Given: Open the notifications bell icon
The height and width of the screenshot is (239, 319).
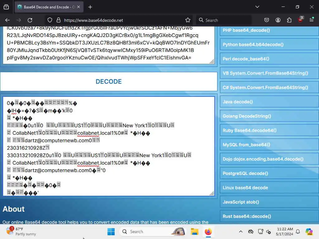Looking at the screenshot, I should point(298,232).
